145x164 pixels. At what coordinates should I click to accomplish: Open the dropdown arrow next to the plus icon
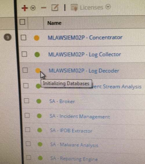tap(33, 8)
